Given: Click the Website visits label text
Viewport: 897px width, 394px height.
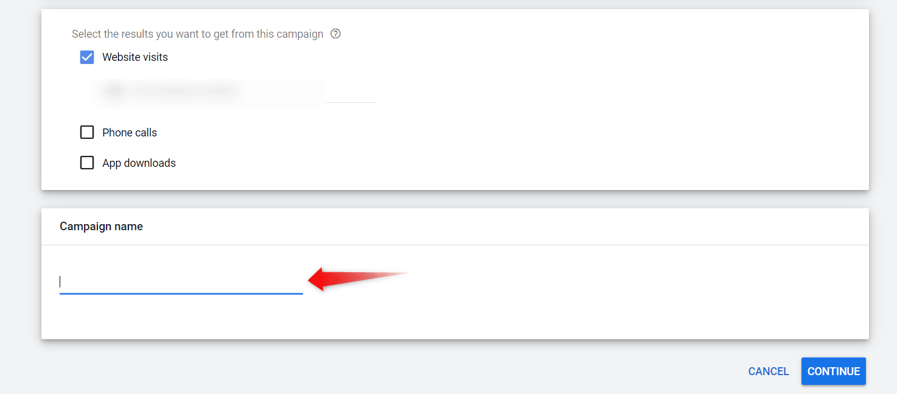Looking at the screenshot, I should [x=135, y=57].
